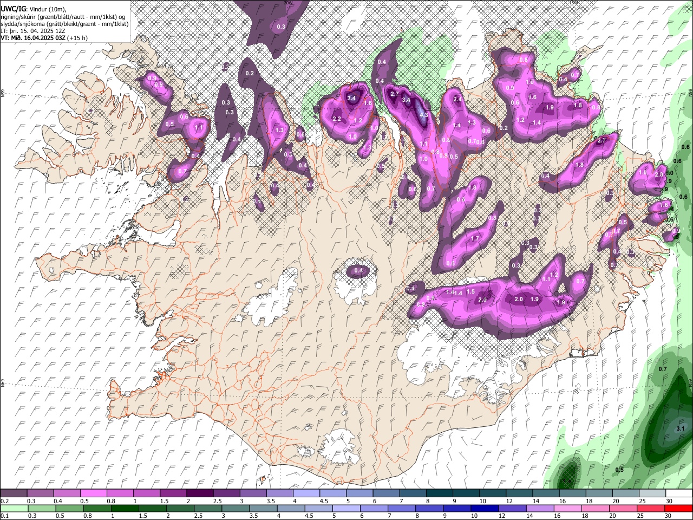Image resolution: width=693 pixels, height=520 pixels.
Task: Click the light pink 16–18 rain legend swatch
Action: 568,508
